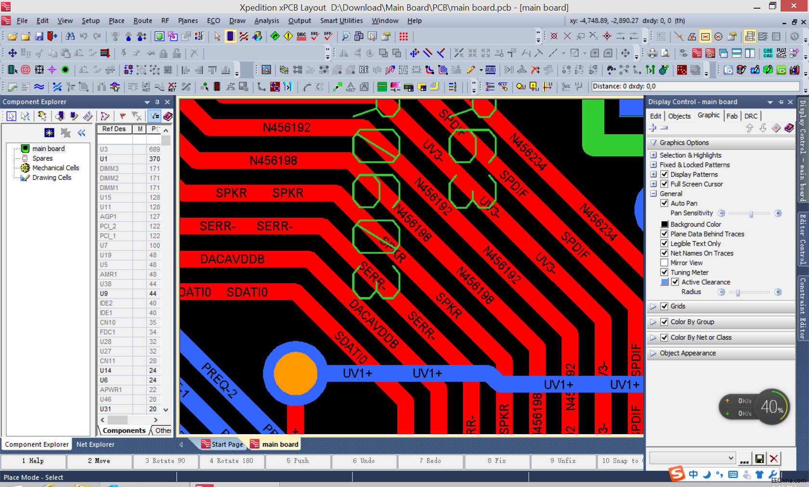809x487 pixels.
Task: Uncheck Net Names On Traces
Action: pyautogui.click(x=664, y=253)
